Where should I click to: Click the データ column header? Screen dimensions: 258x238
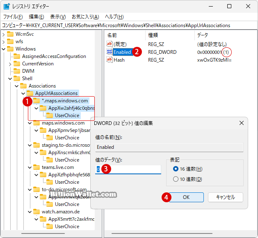tap(202, 35)
